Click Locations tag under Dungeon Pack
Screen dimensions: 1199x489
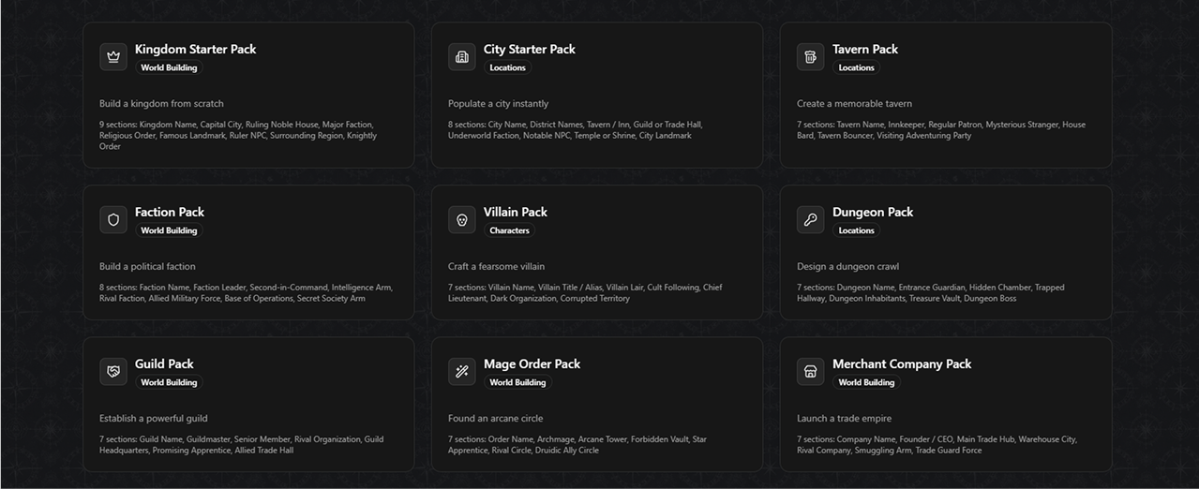pos(856,230)
